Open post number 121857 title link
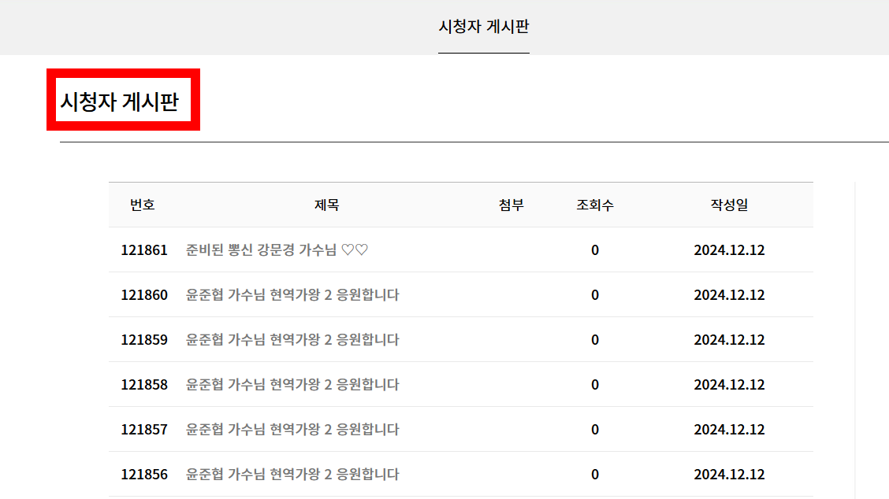 pos(292,429)
